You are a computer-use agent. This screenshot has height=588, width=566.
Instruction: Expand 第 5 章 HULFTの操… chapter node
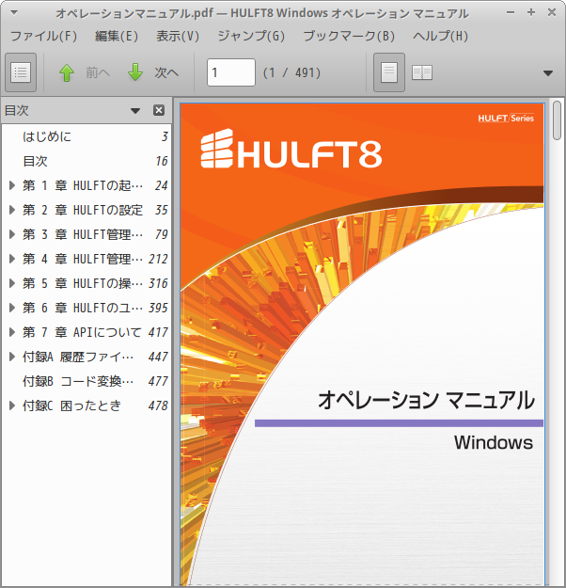(x=12, y=283)
